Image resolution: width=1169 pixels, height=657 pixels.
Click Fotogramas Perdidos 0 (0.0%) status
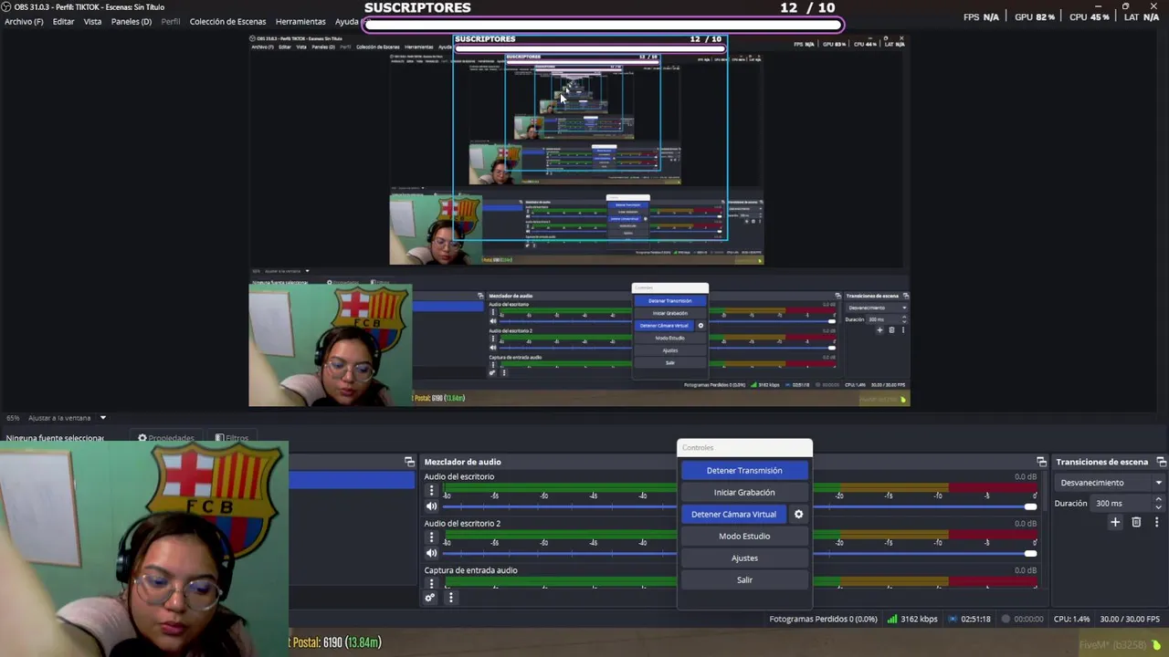[823, 619]
